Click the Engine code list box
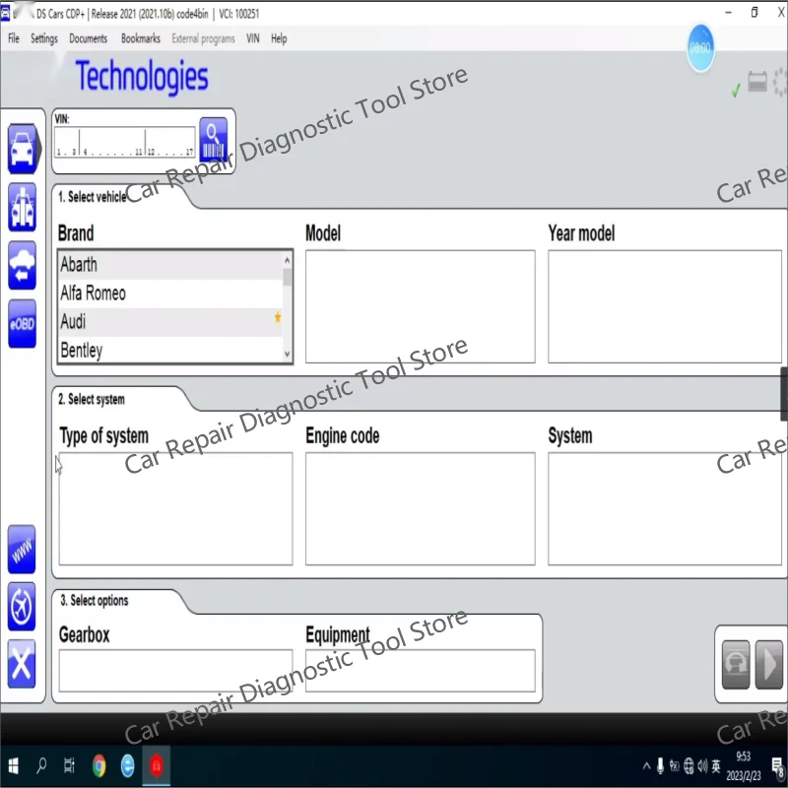788x788 pixels. (421, 508)
